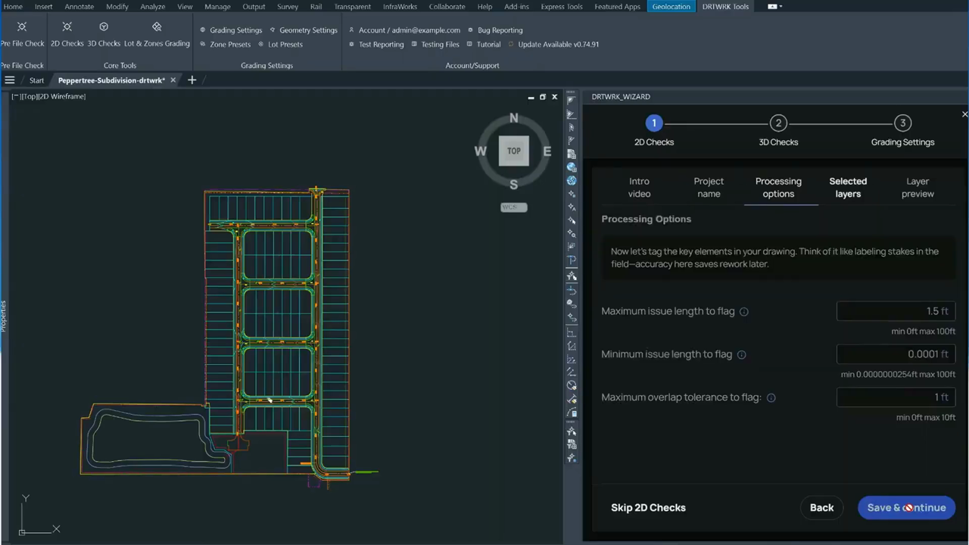This screenshot has width=969, height=545.
Task: Click the Back button
Action: pos(821,508)
